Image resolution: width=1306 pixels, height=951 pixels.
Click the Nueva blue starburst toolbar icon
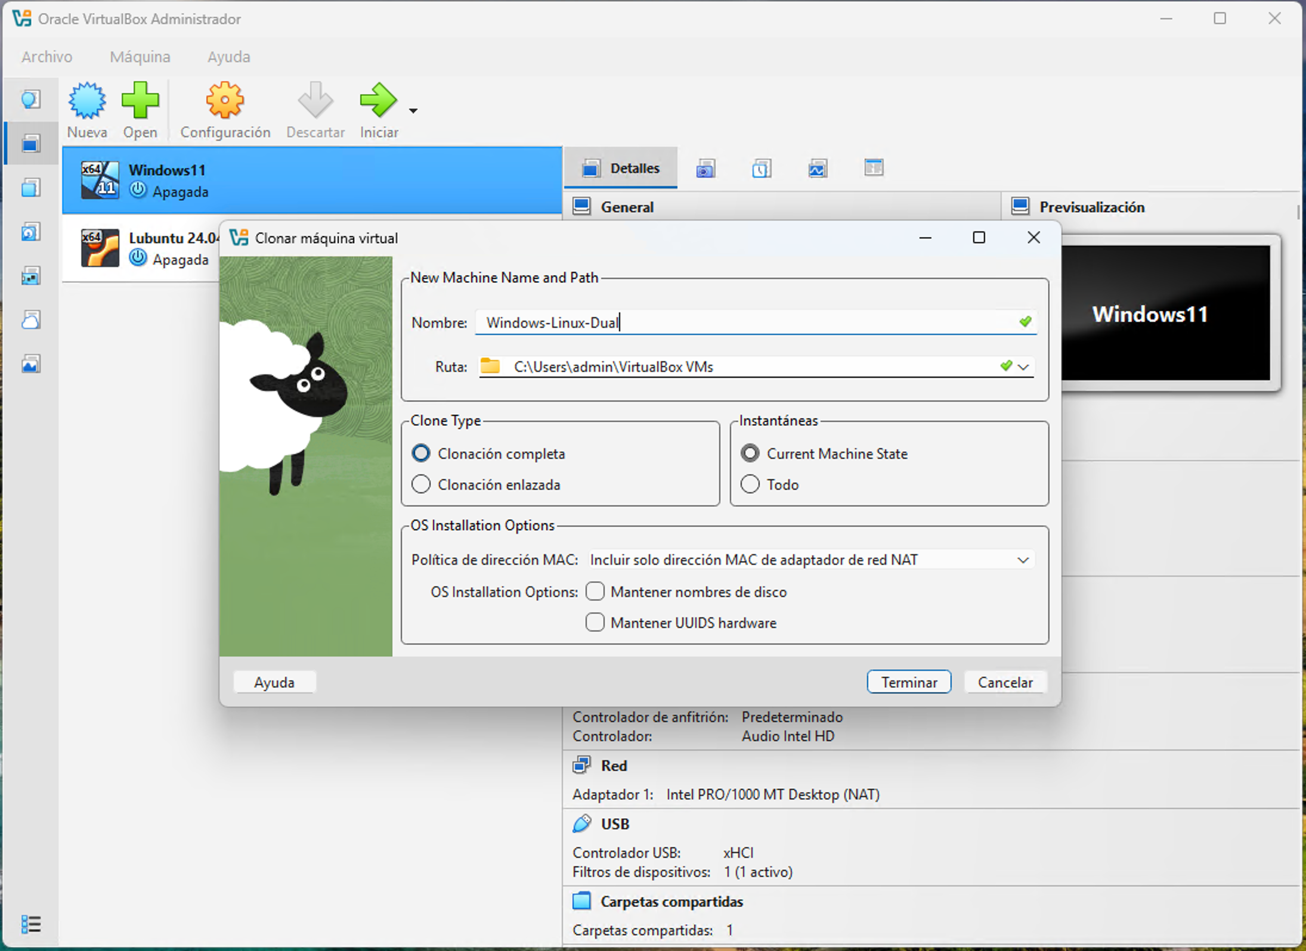click(x=87, y=100)
